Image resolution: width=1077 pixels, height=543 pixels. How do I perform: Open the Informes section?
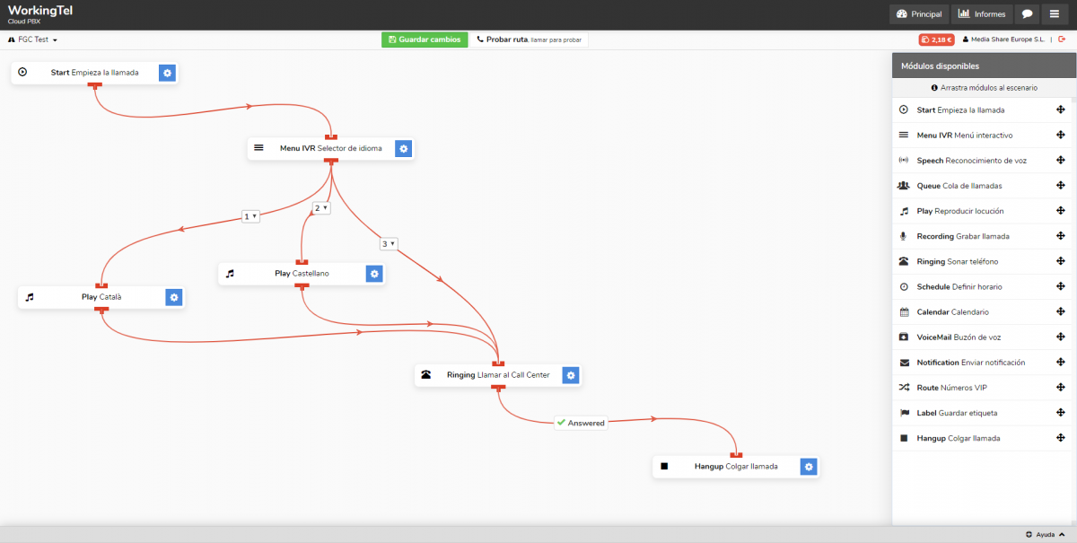coord(981,14)
